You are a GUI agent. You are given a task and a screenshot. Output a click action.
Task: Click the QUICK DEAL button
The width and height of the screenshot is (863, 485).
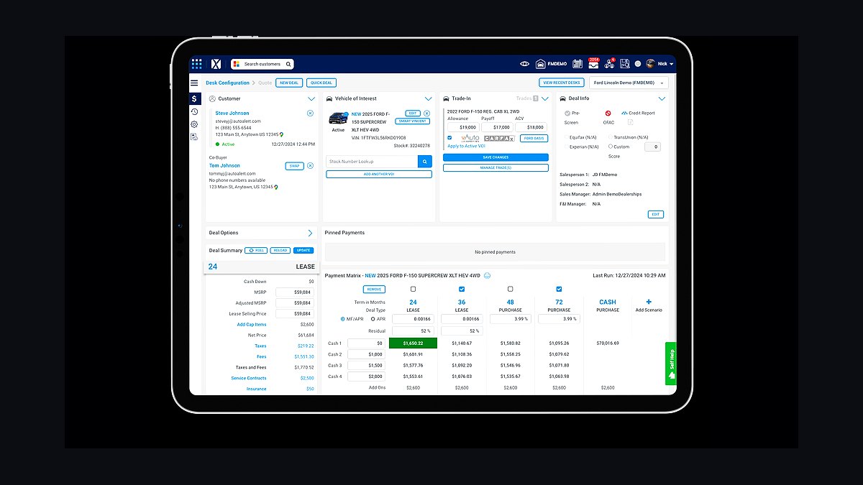pos(321,83)
